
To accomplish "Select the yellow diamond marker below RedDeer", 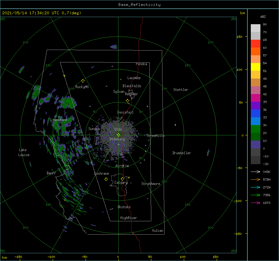I will pos(127,101).
